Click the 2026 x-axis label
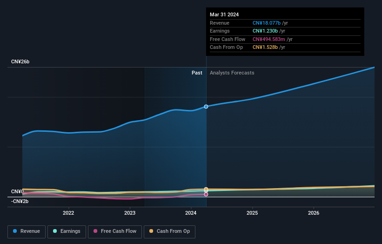This screenshot has width=382, height=244. coord(314,213)
